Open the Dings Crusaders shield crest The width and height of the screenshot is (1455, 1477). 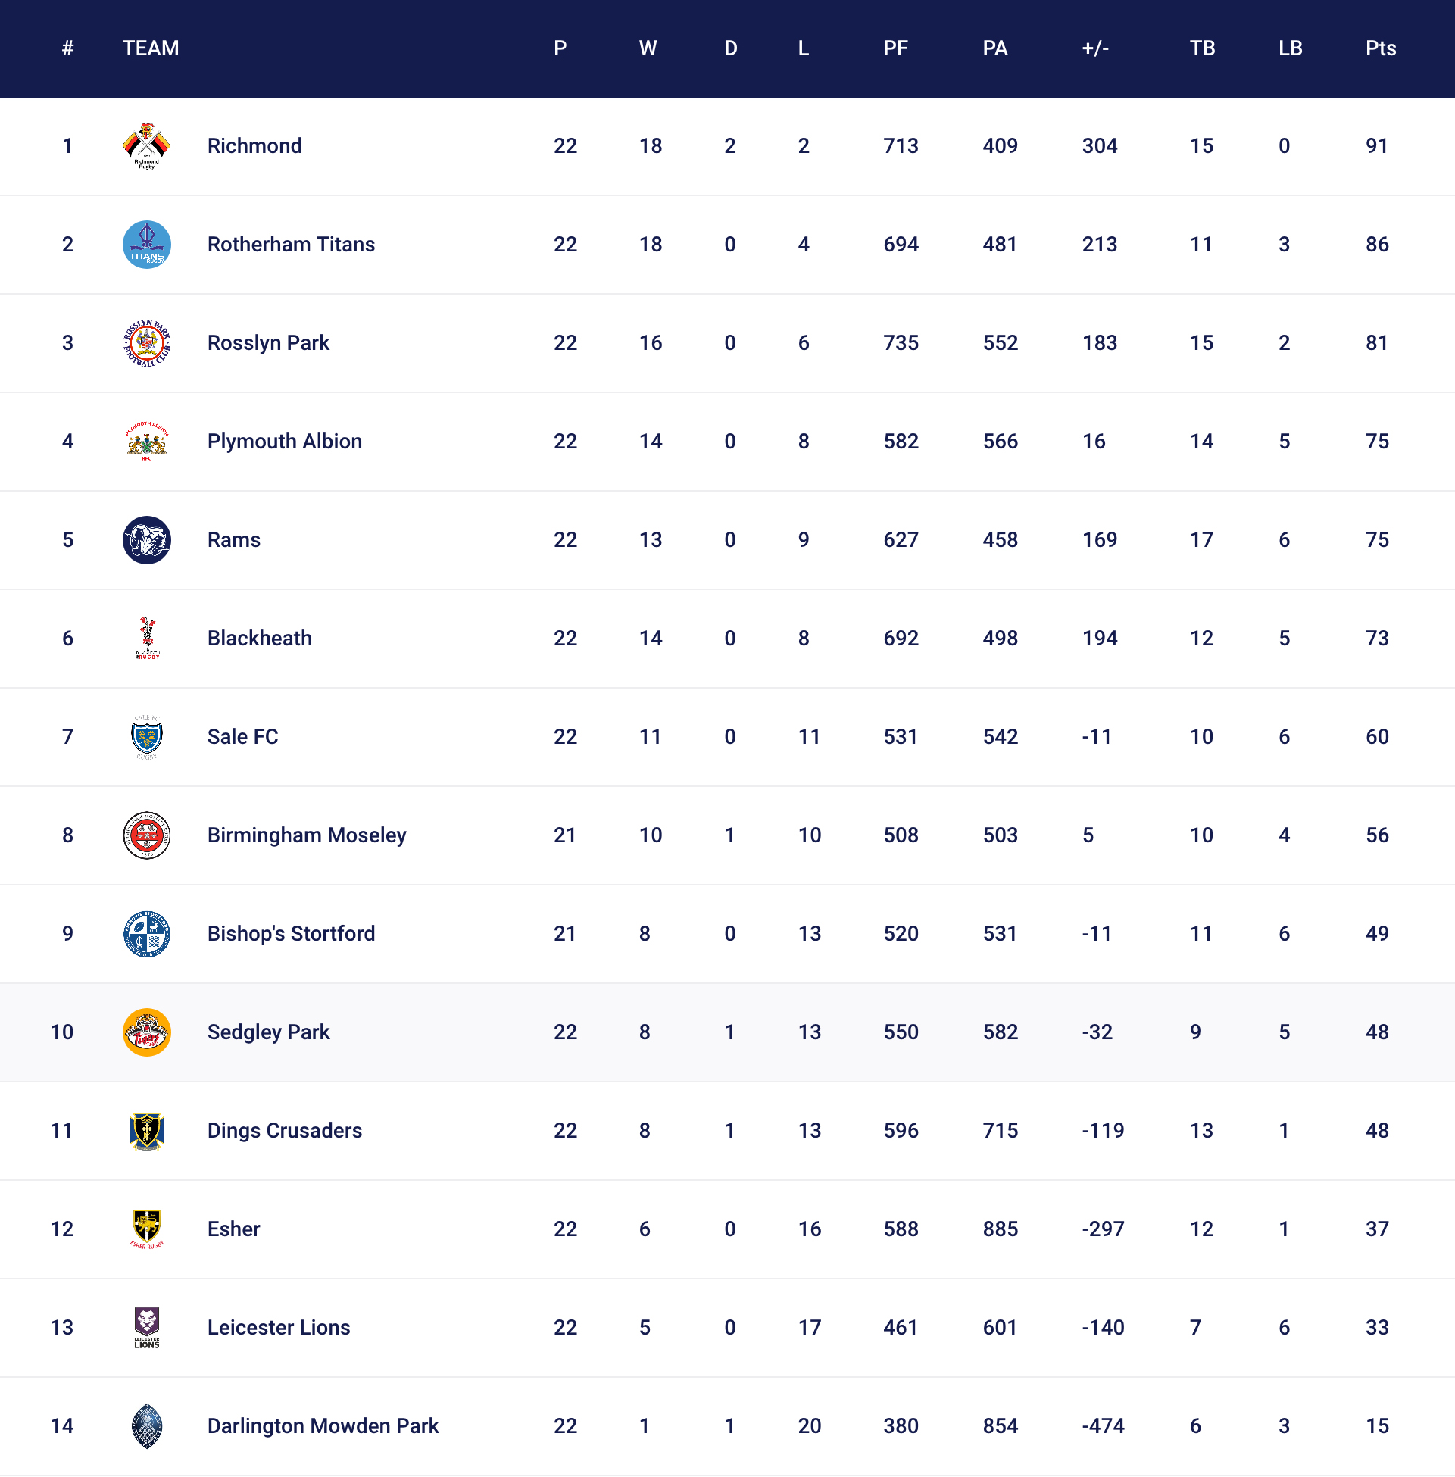[x=146, y=1131]
